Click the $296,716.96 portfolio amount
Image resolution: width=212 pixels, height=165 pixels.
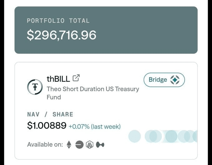[x=61, y=35]
